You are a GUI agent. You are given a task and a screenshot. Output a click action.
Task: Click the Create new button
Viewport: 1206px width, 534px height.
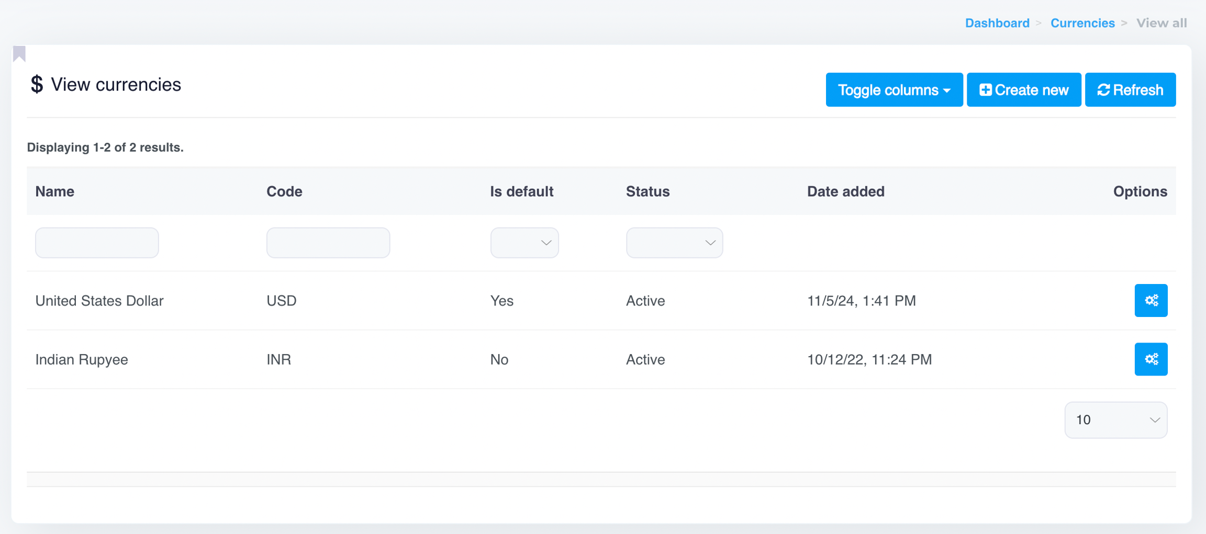click(x=1023, y=90)
